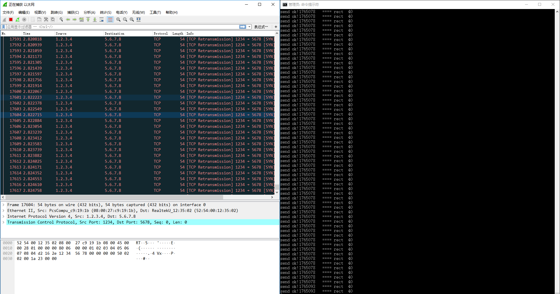Expand Transmission Control Protocol section

3,222
